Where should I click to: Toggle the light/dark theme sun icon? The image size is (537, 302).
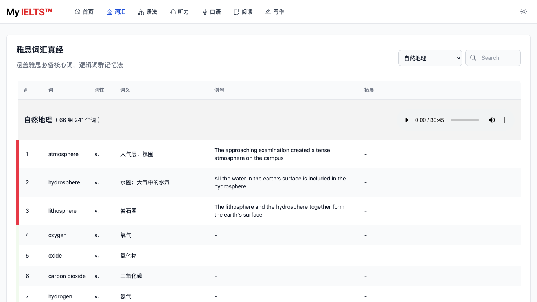524,12
